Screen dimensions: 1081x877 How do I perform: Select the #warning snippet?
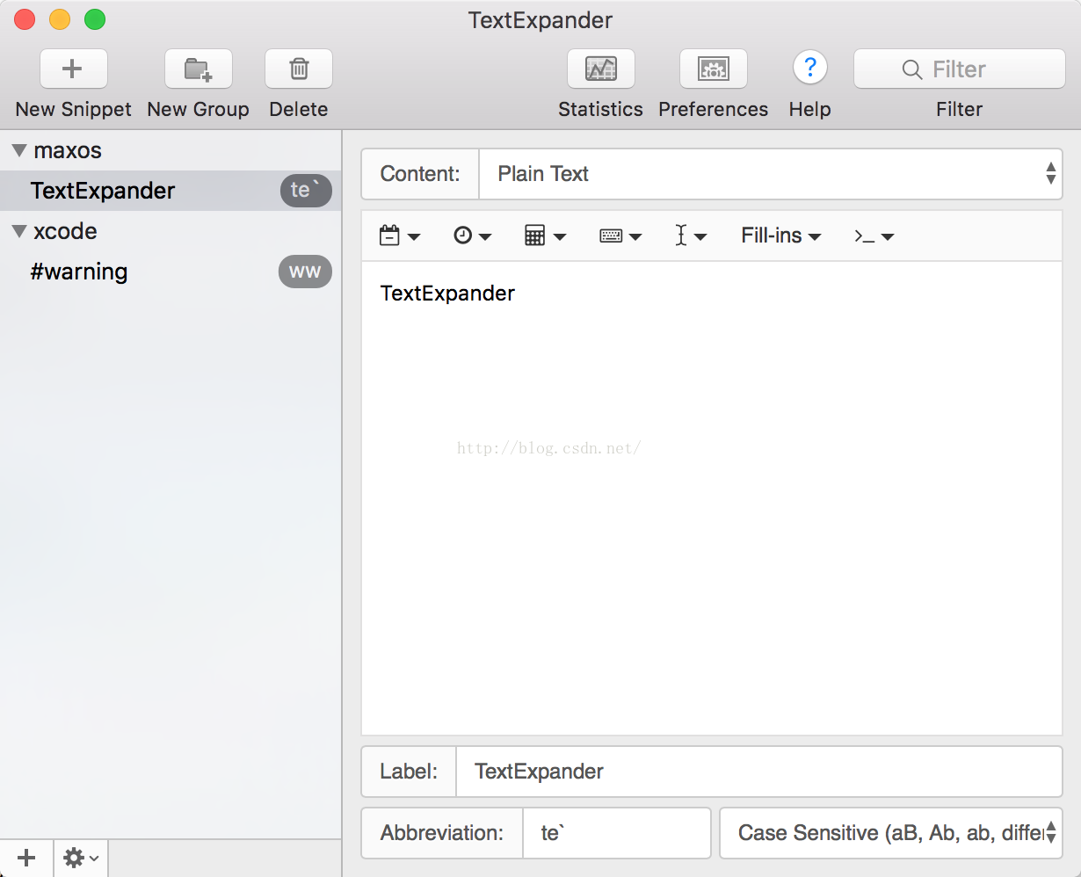170,272
